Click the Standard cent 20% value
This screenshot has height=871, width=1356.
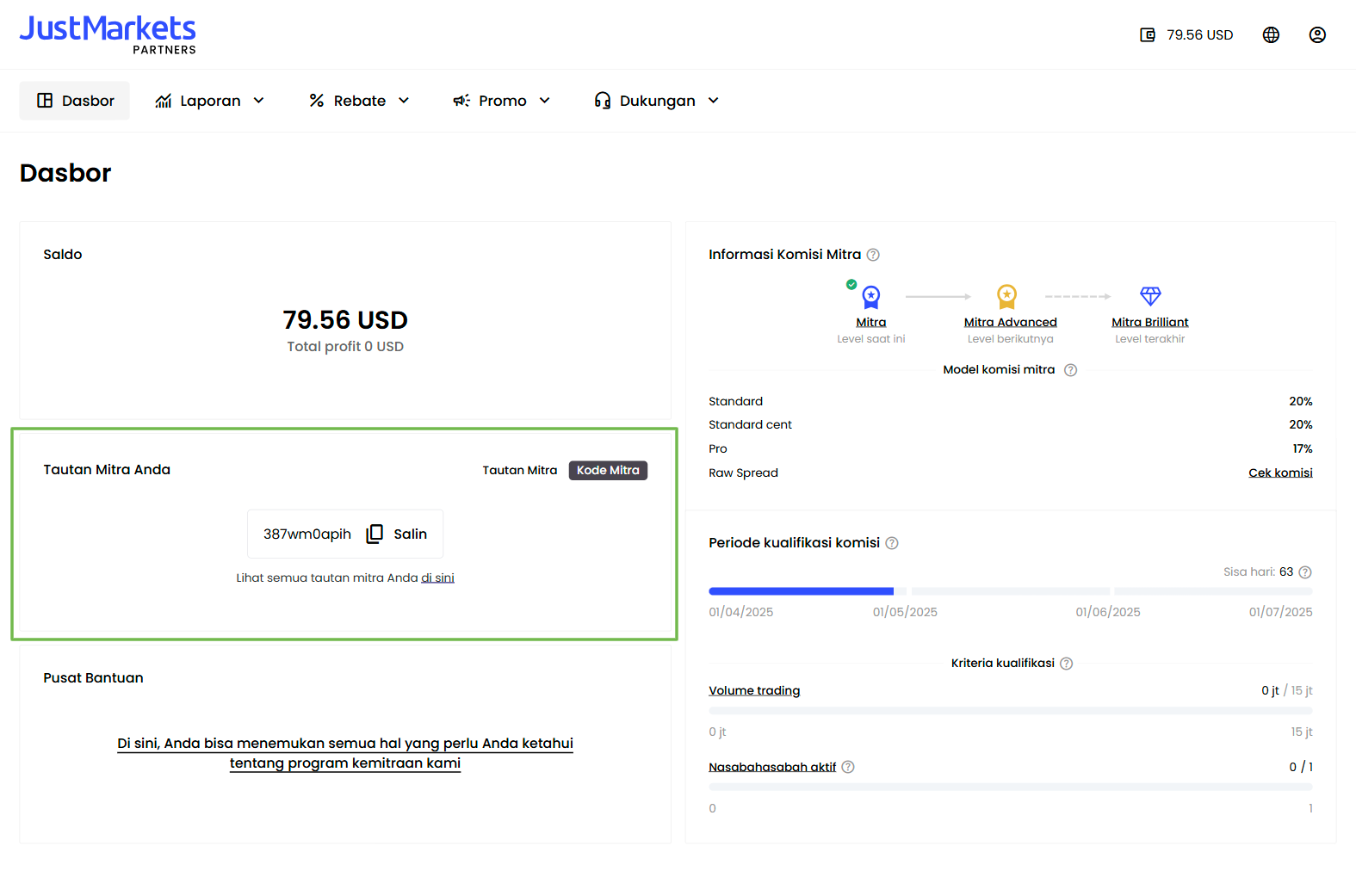[1301, 424]
